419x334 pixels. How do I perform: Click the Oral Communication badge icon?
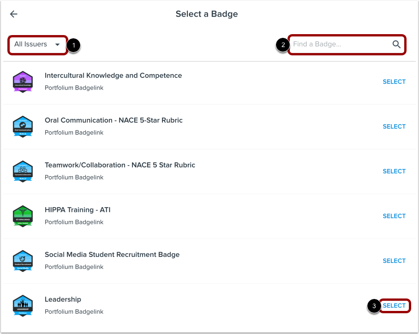coord(23,126)
